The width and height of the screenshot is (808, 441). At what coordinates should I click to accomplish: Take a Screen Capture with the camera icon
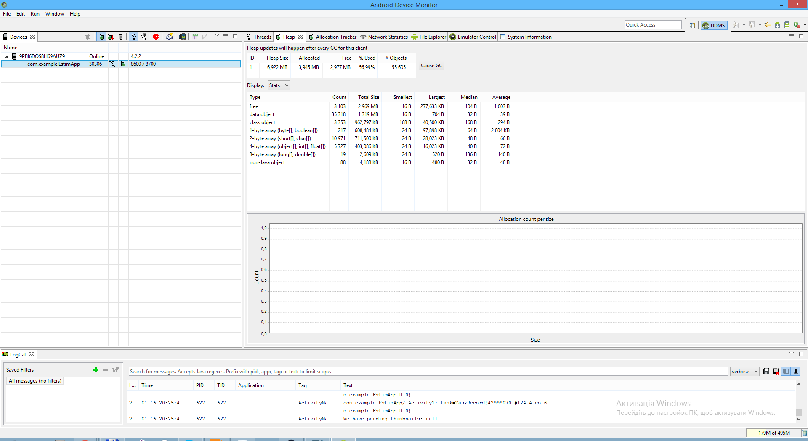169,37
